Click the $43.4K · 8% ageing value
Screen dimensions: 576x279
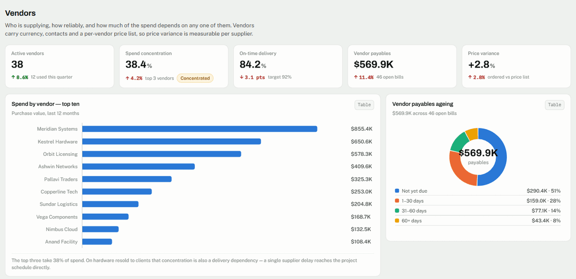click(x=547, y=221)
